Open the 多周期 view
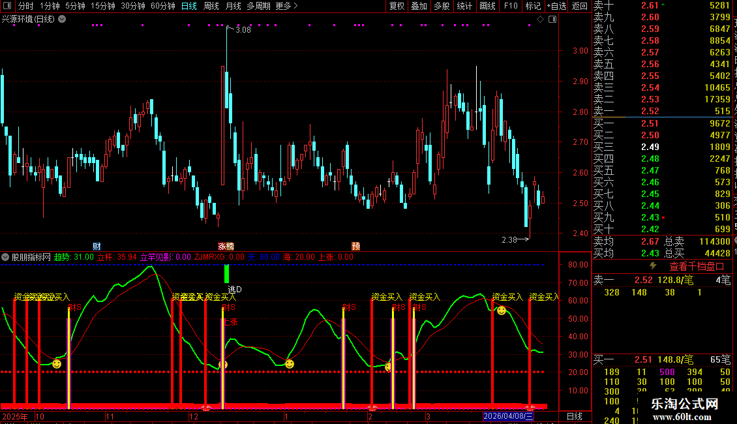Image resolution: width=737 pixels, height=424 pixels. point(258,6)
